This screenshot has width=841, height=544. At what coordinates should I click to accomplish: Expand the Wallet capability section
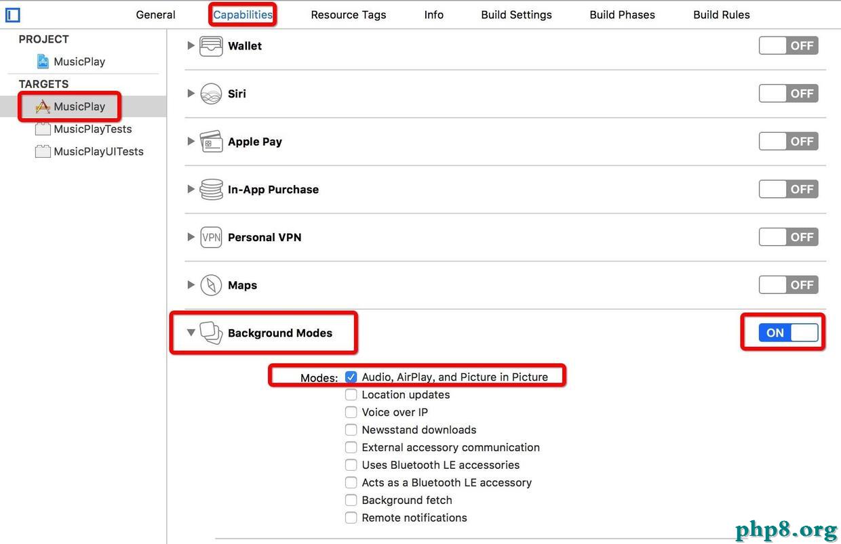tap(191, 46)
